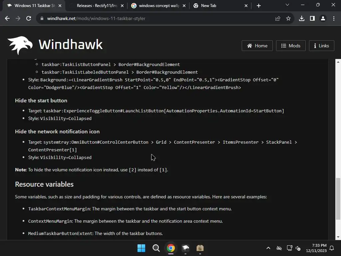Screen dimensions: 341x256
Task: Click the package installer taskbar icon
Action: [200, 248]
